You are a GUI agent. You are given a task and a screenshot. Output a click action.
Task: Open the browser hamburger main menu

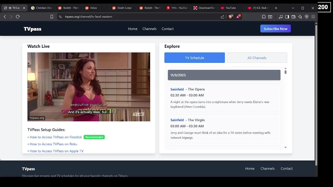coord(313,17)
